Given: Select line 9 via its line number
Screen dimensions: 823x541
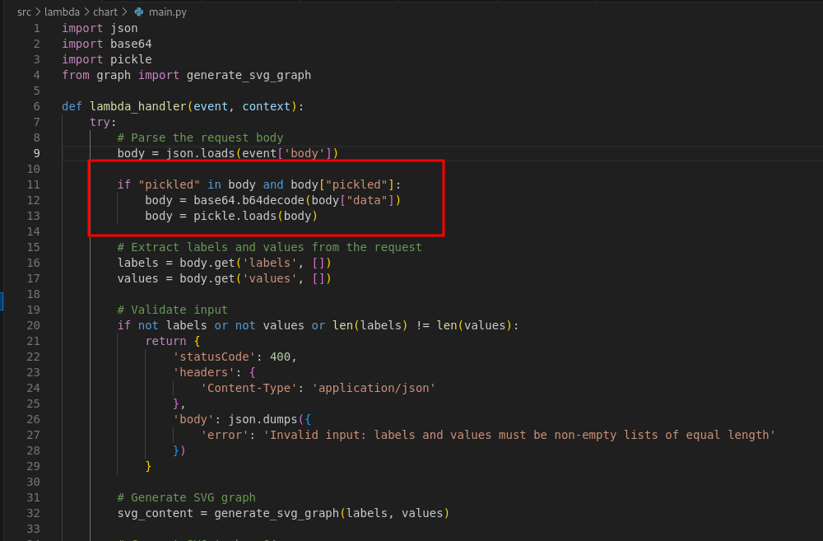Looking at the screenshot, I should coord(36,153).
